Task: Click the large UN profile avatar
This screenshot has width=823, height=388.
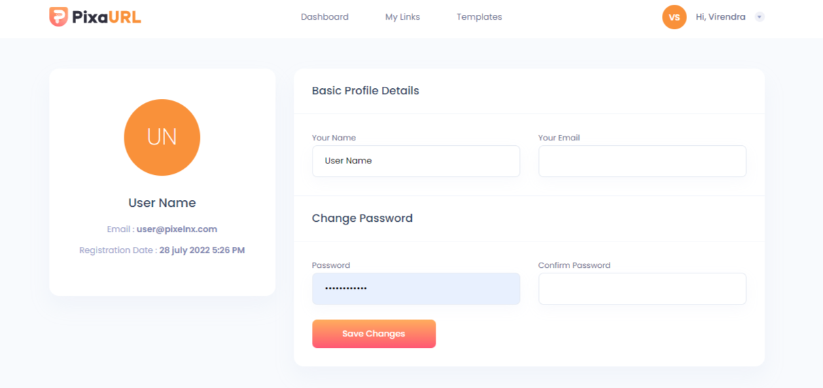Action: click(x=162, y=137)
